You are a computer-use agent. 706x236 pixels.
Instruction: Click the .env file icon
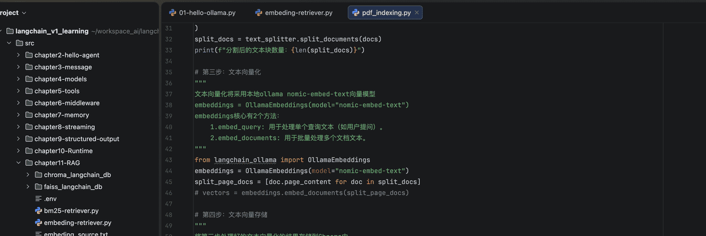38,199
